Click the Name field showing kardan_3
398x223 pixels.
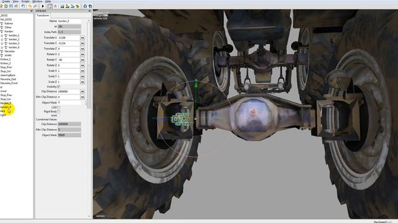tap(69, 21)
